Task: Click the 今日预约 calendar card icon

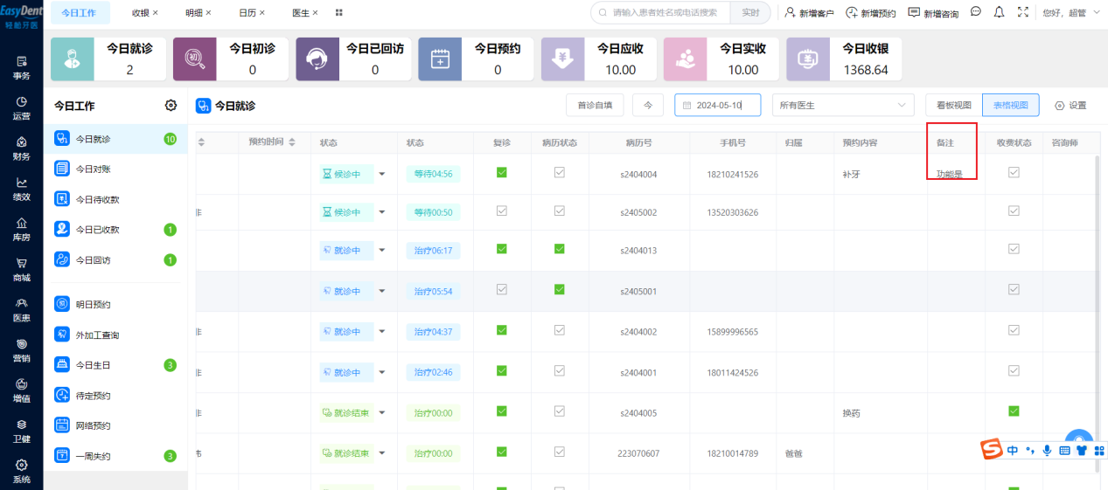Action: point(440,59)
